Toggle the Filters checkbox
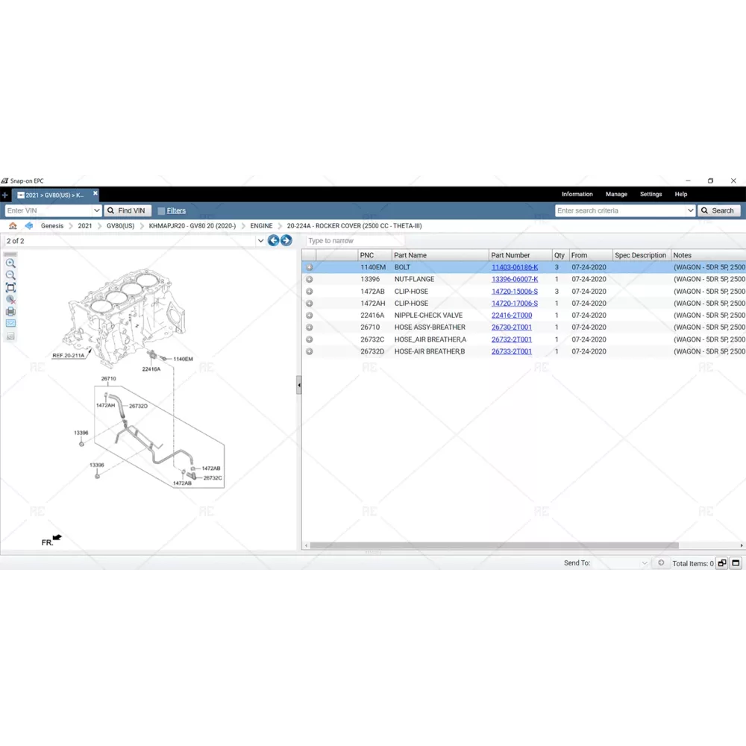746x746 pixels. pos(161,211)
